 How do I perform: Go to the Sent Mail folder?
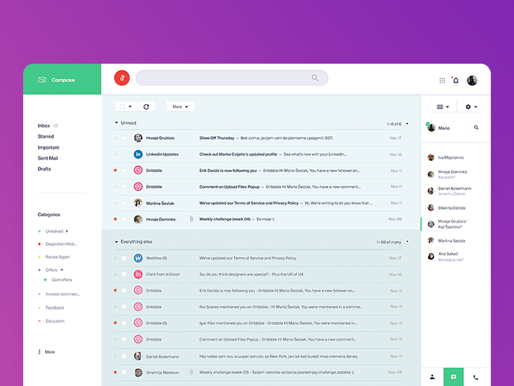[48, 158]
